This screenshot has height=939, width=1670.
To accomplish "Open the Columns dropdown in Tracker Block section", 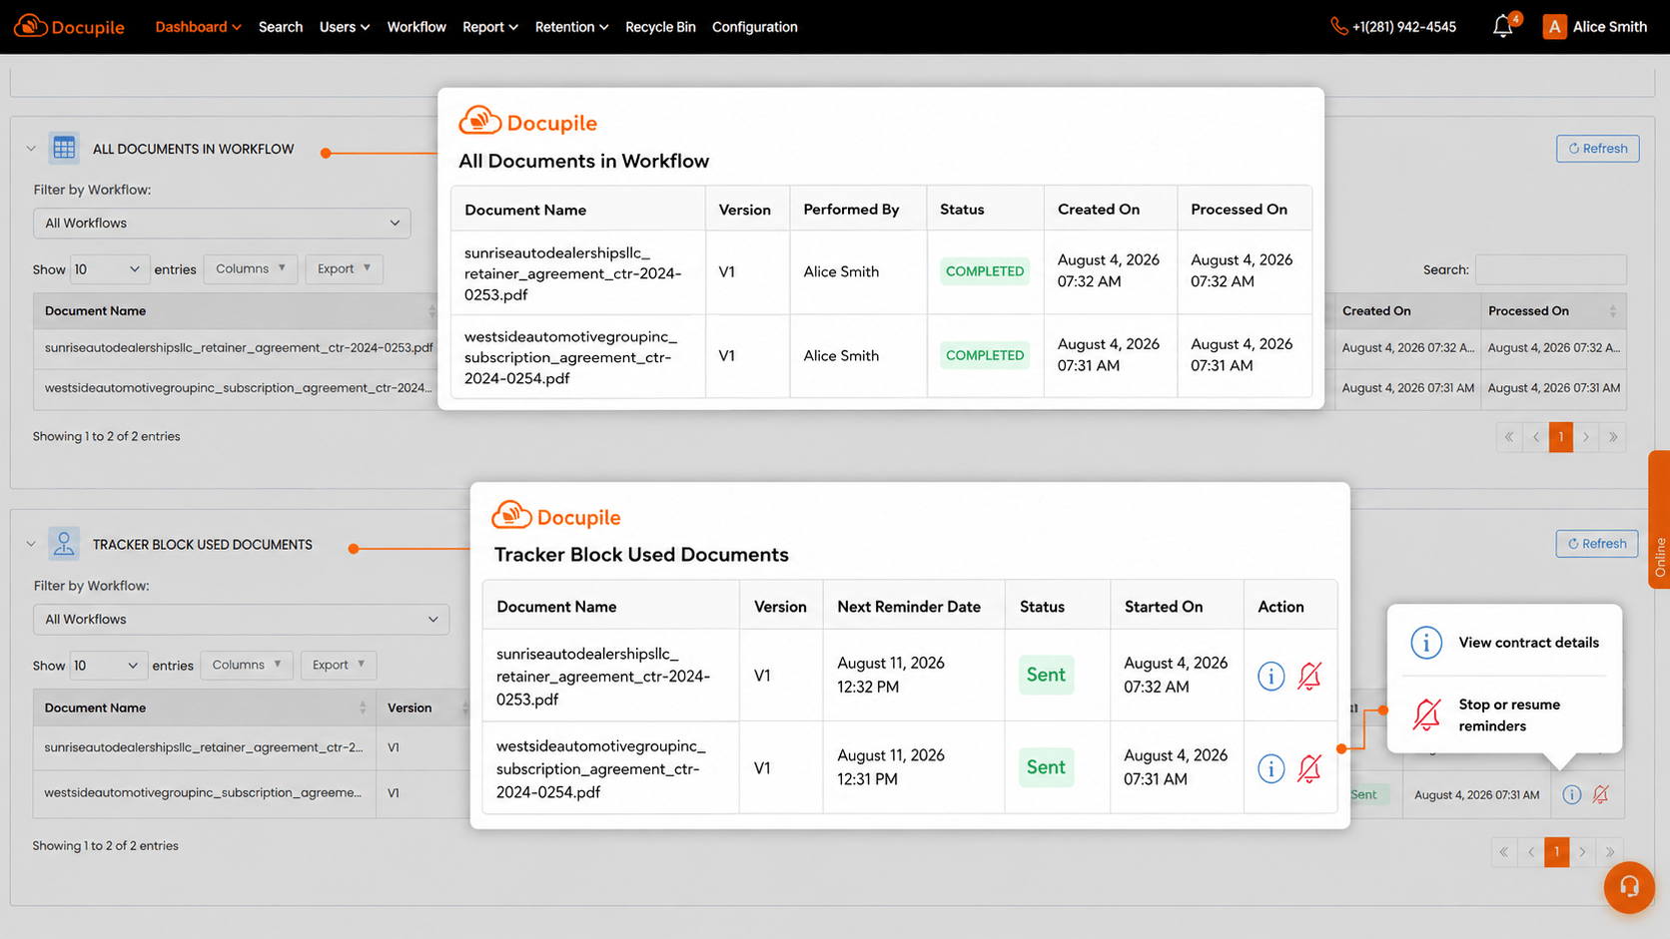I will tap(247, 665).
